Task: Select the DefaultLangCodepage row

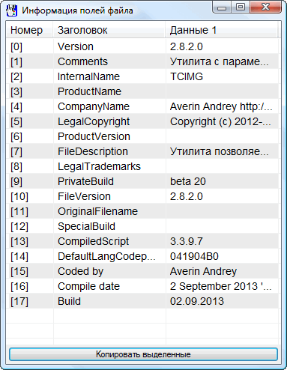Action: click(x=142, y=256)
